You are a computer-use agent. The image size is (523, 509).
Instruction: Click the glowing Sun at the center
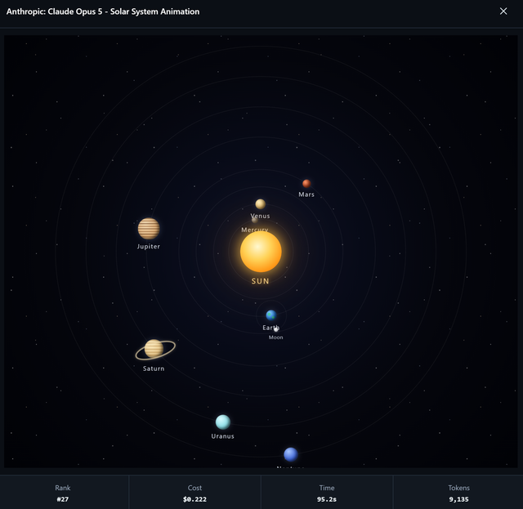(x=261, y=252)
